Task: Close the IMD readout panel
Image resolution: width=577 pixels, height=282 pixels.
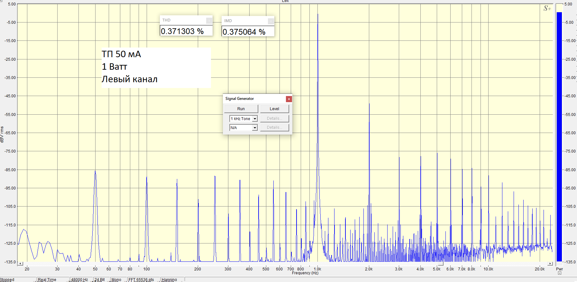Action: tap(271, 21)
